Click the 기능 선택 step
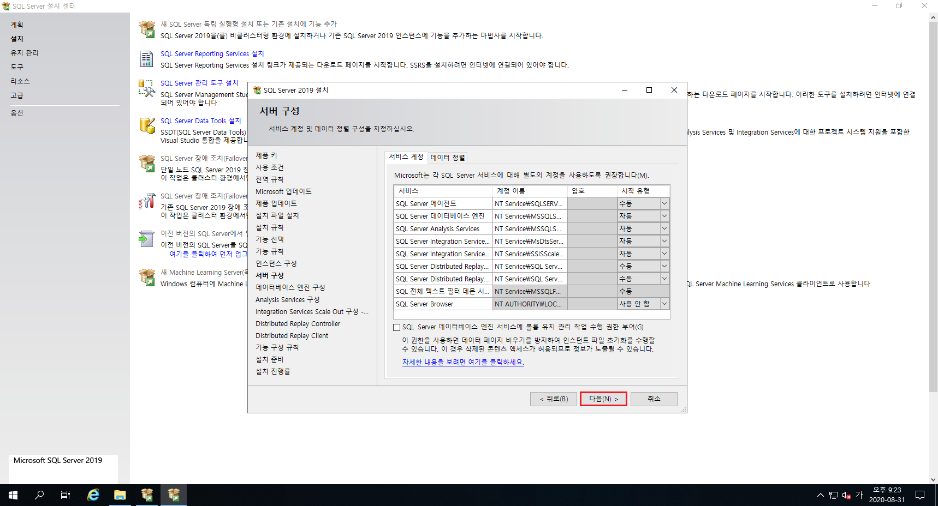This screenshot has height=506, width=938. coord(269,239)
